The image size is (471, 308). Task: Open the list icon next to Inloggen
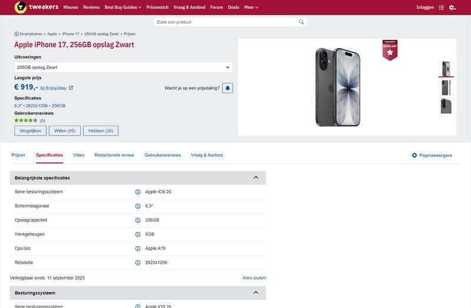441,8
